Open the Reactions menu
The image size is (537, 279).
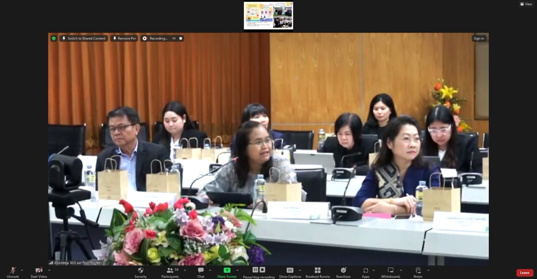[343, 272]
